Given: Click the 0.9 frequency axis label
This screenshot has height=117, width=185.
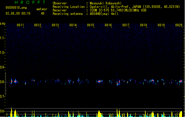Looking at the screenshot, I should [2, 67].
